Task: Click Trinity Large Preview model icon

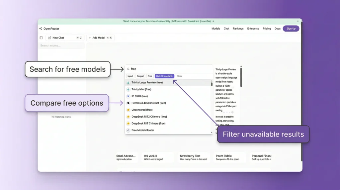Action: pos(128,83)
